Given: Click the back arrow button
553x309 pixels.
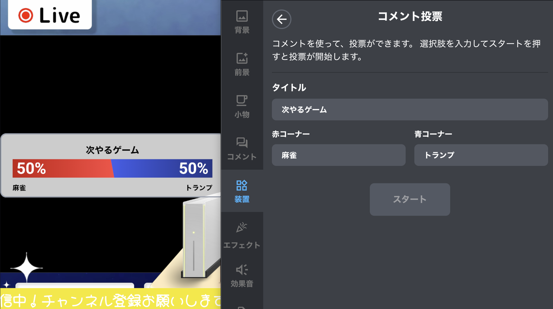Looking at the screenshot, I should point(281,19).
